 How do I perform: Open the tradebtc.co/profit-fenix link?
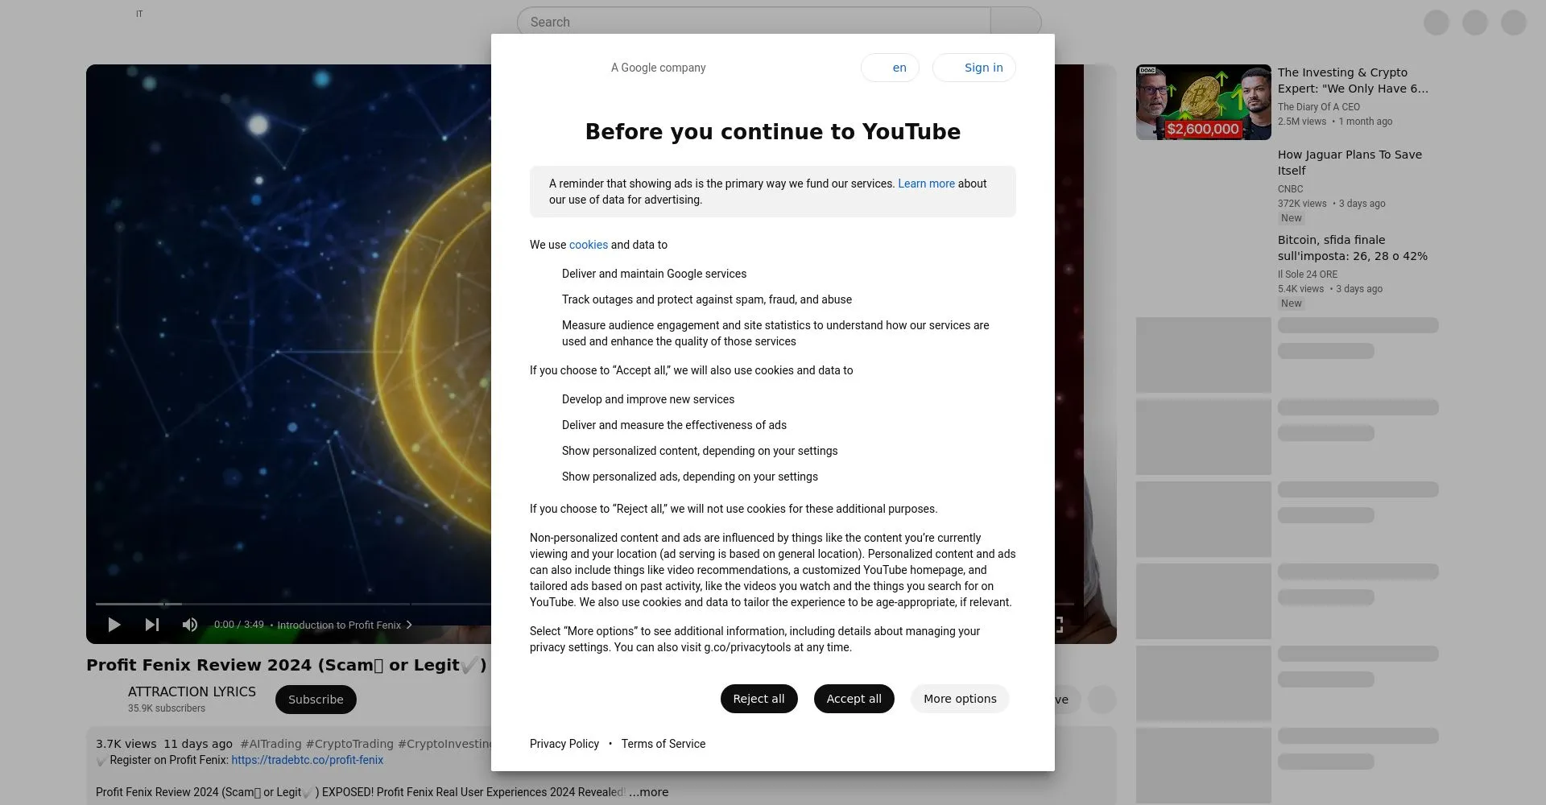point(307,760)
